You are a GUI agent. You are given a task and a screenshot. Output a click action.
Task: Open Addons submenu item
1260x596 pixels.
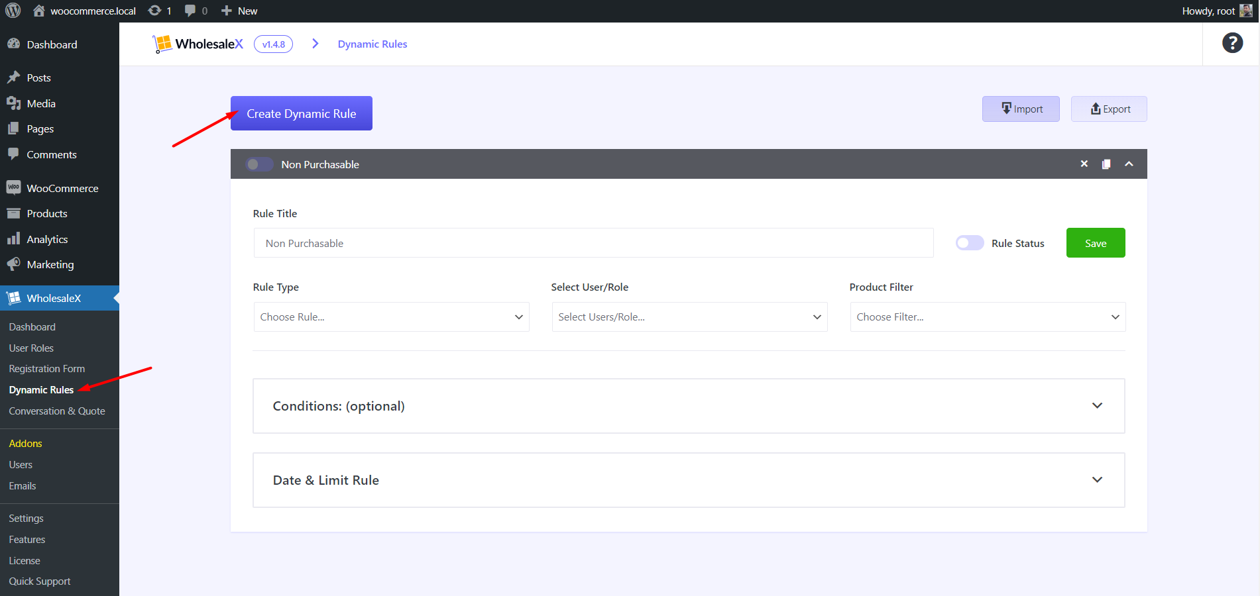[26, 443]
